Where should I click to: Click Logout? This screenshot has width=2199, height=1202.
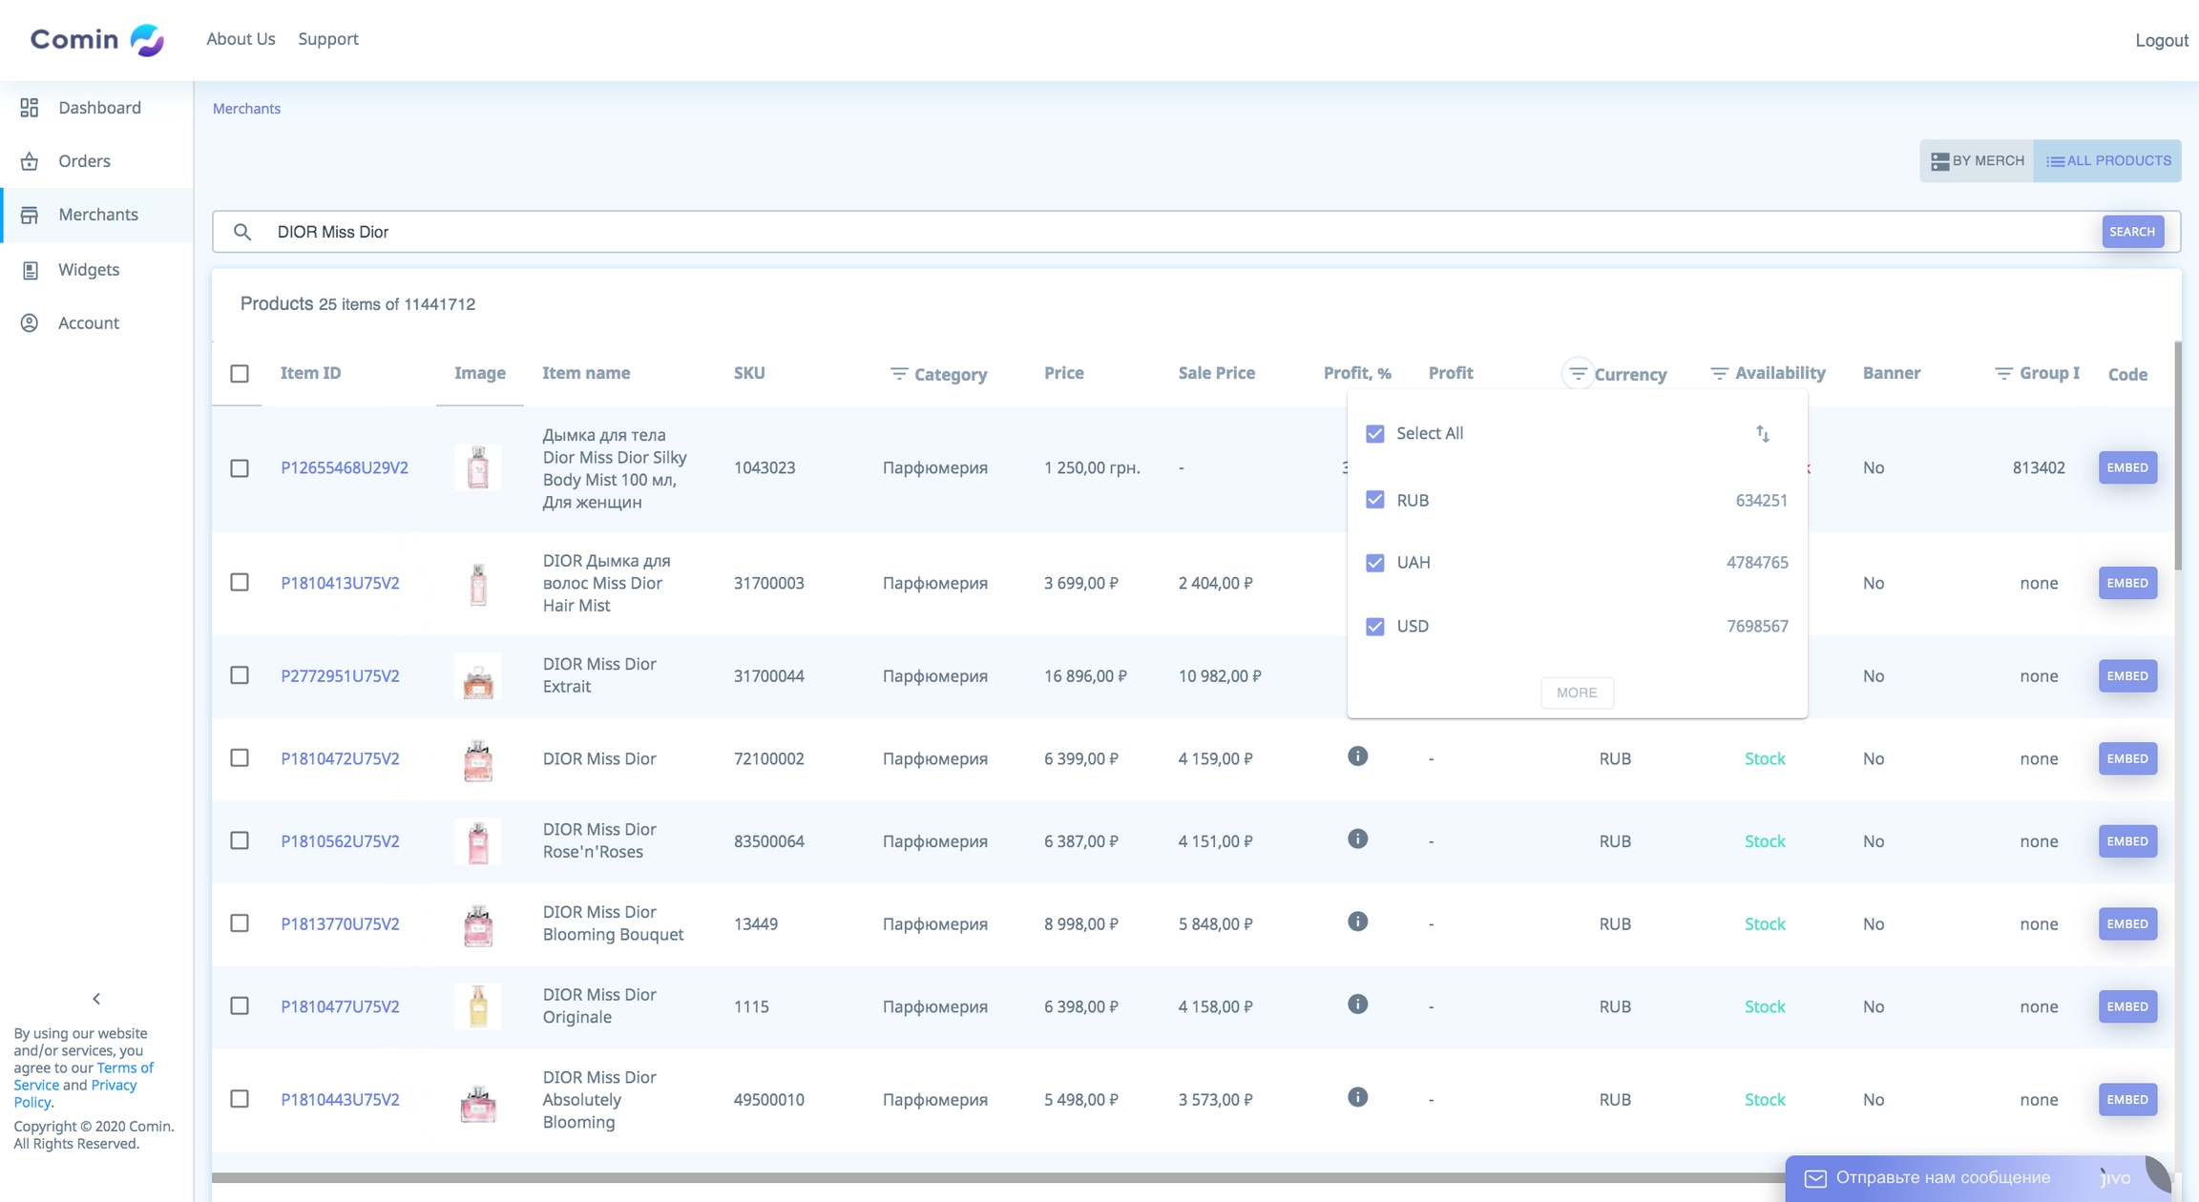(2162, 40)
